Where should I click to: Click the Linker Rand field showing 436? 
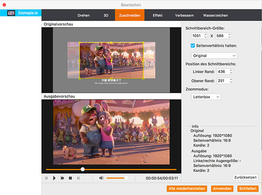coord(225,72)
